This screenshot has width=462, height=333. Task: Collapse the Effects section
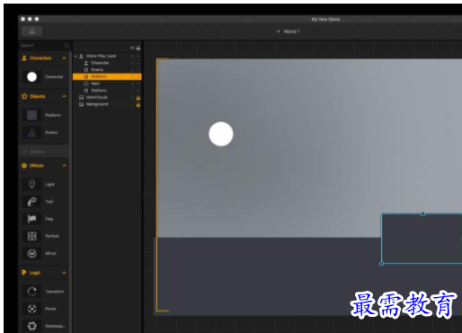pyautogui.click(x=64, y=166)
